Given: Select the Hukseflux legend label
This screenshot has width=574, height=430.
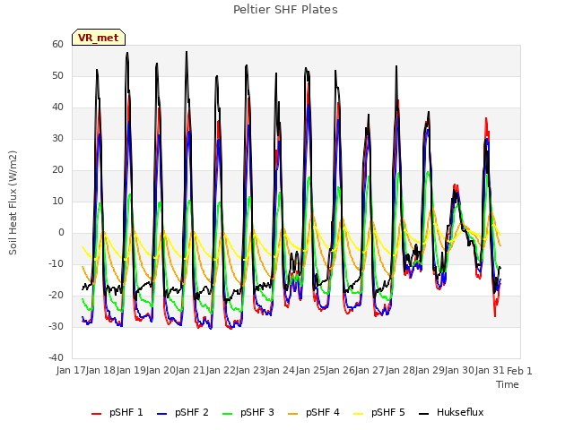Looking at the screenshot, I should click(x=460, y=412).
